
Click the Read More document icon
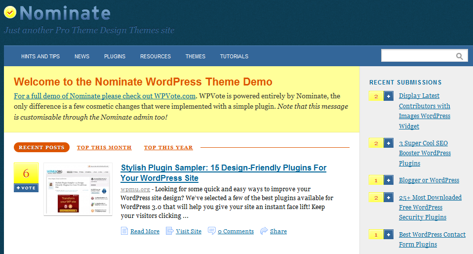pyautogui.click(x=124, y=231)
